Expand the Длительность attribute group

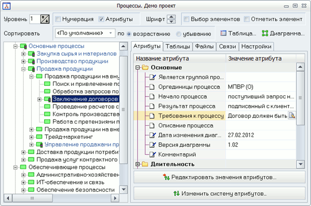(137, 164)
